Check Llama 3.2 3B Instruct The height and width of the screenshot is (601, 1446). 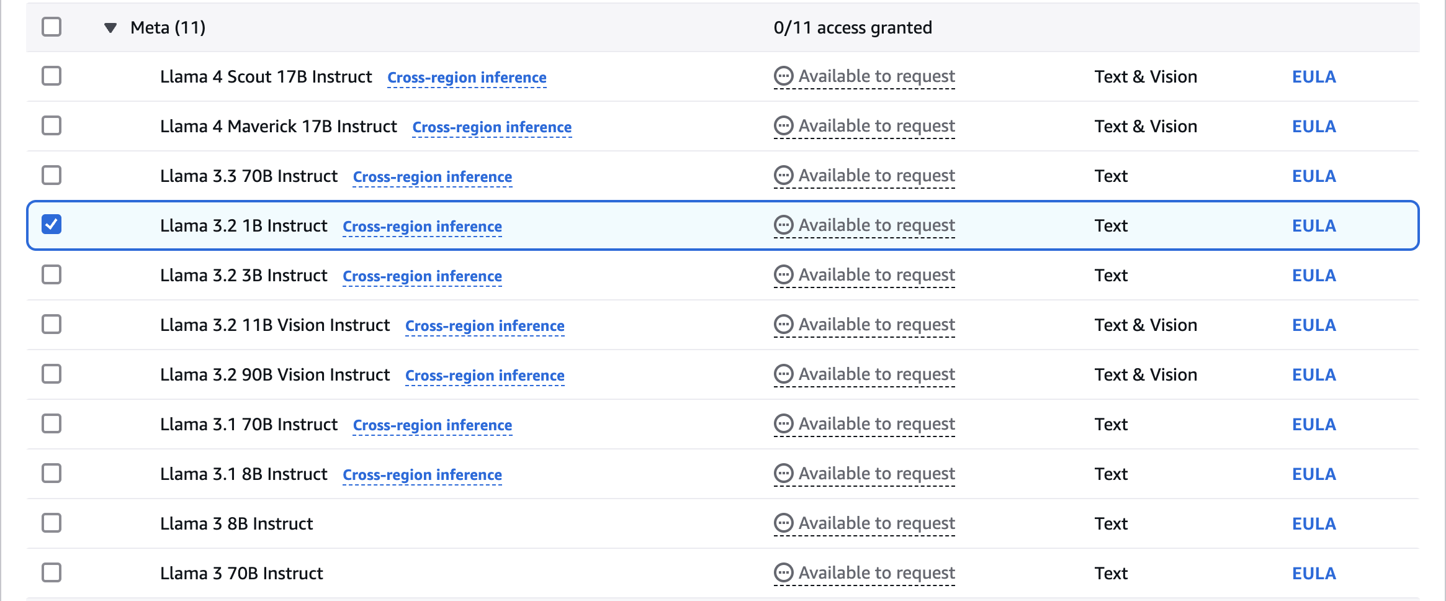52,274
